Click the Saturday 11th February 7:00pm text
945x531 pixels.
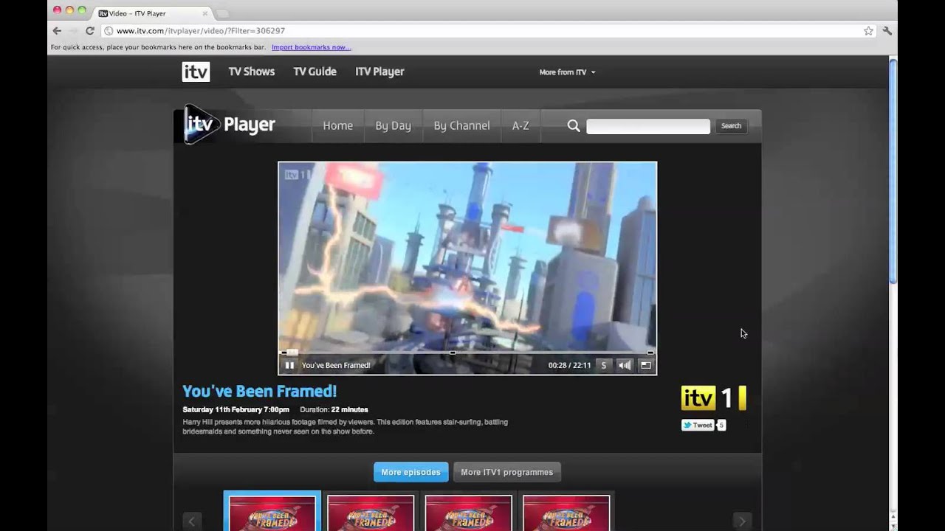click(x=236, y=409)
